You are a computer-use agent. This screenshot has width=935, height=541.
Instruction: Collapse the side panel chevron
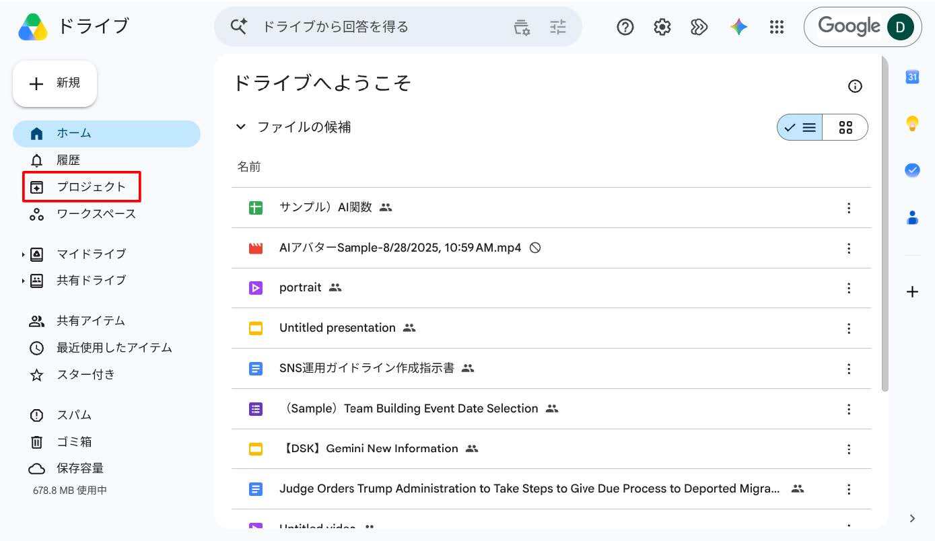(912, 518)
